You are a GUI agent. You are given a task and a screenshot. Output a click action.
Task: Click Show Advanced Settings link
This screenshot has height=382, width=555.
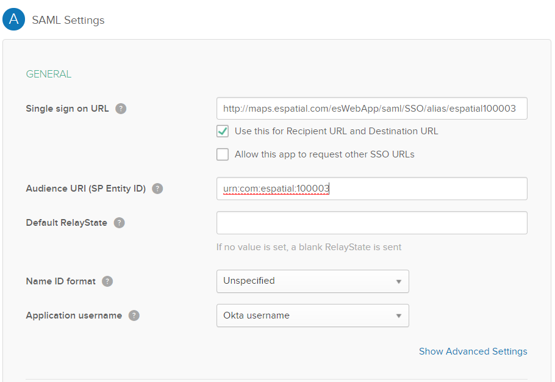(x=473, y=351)
